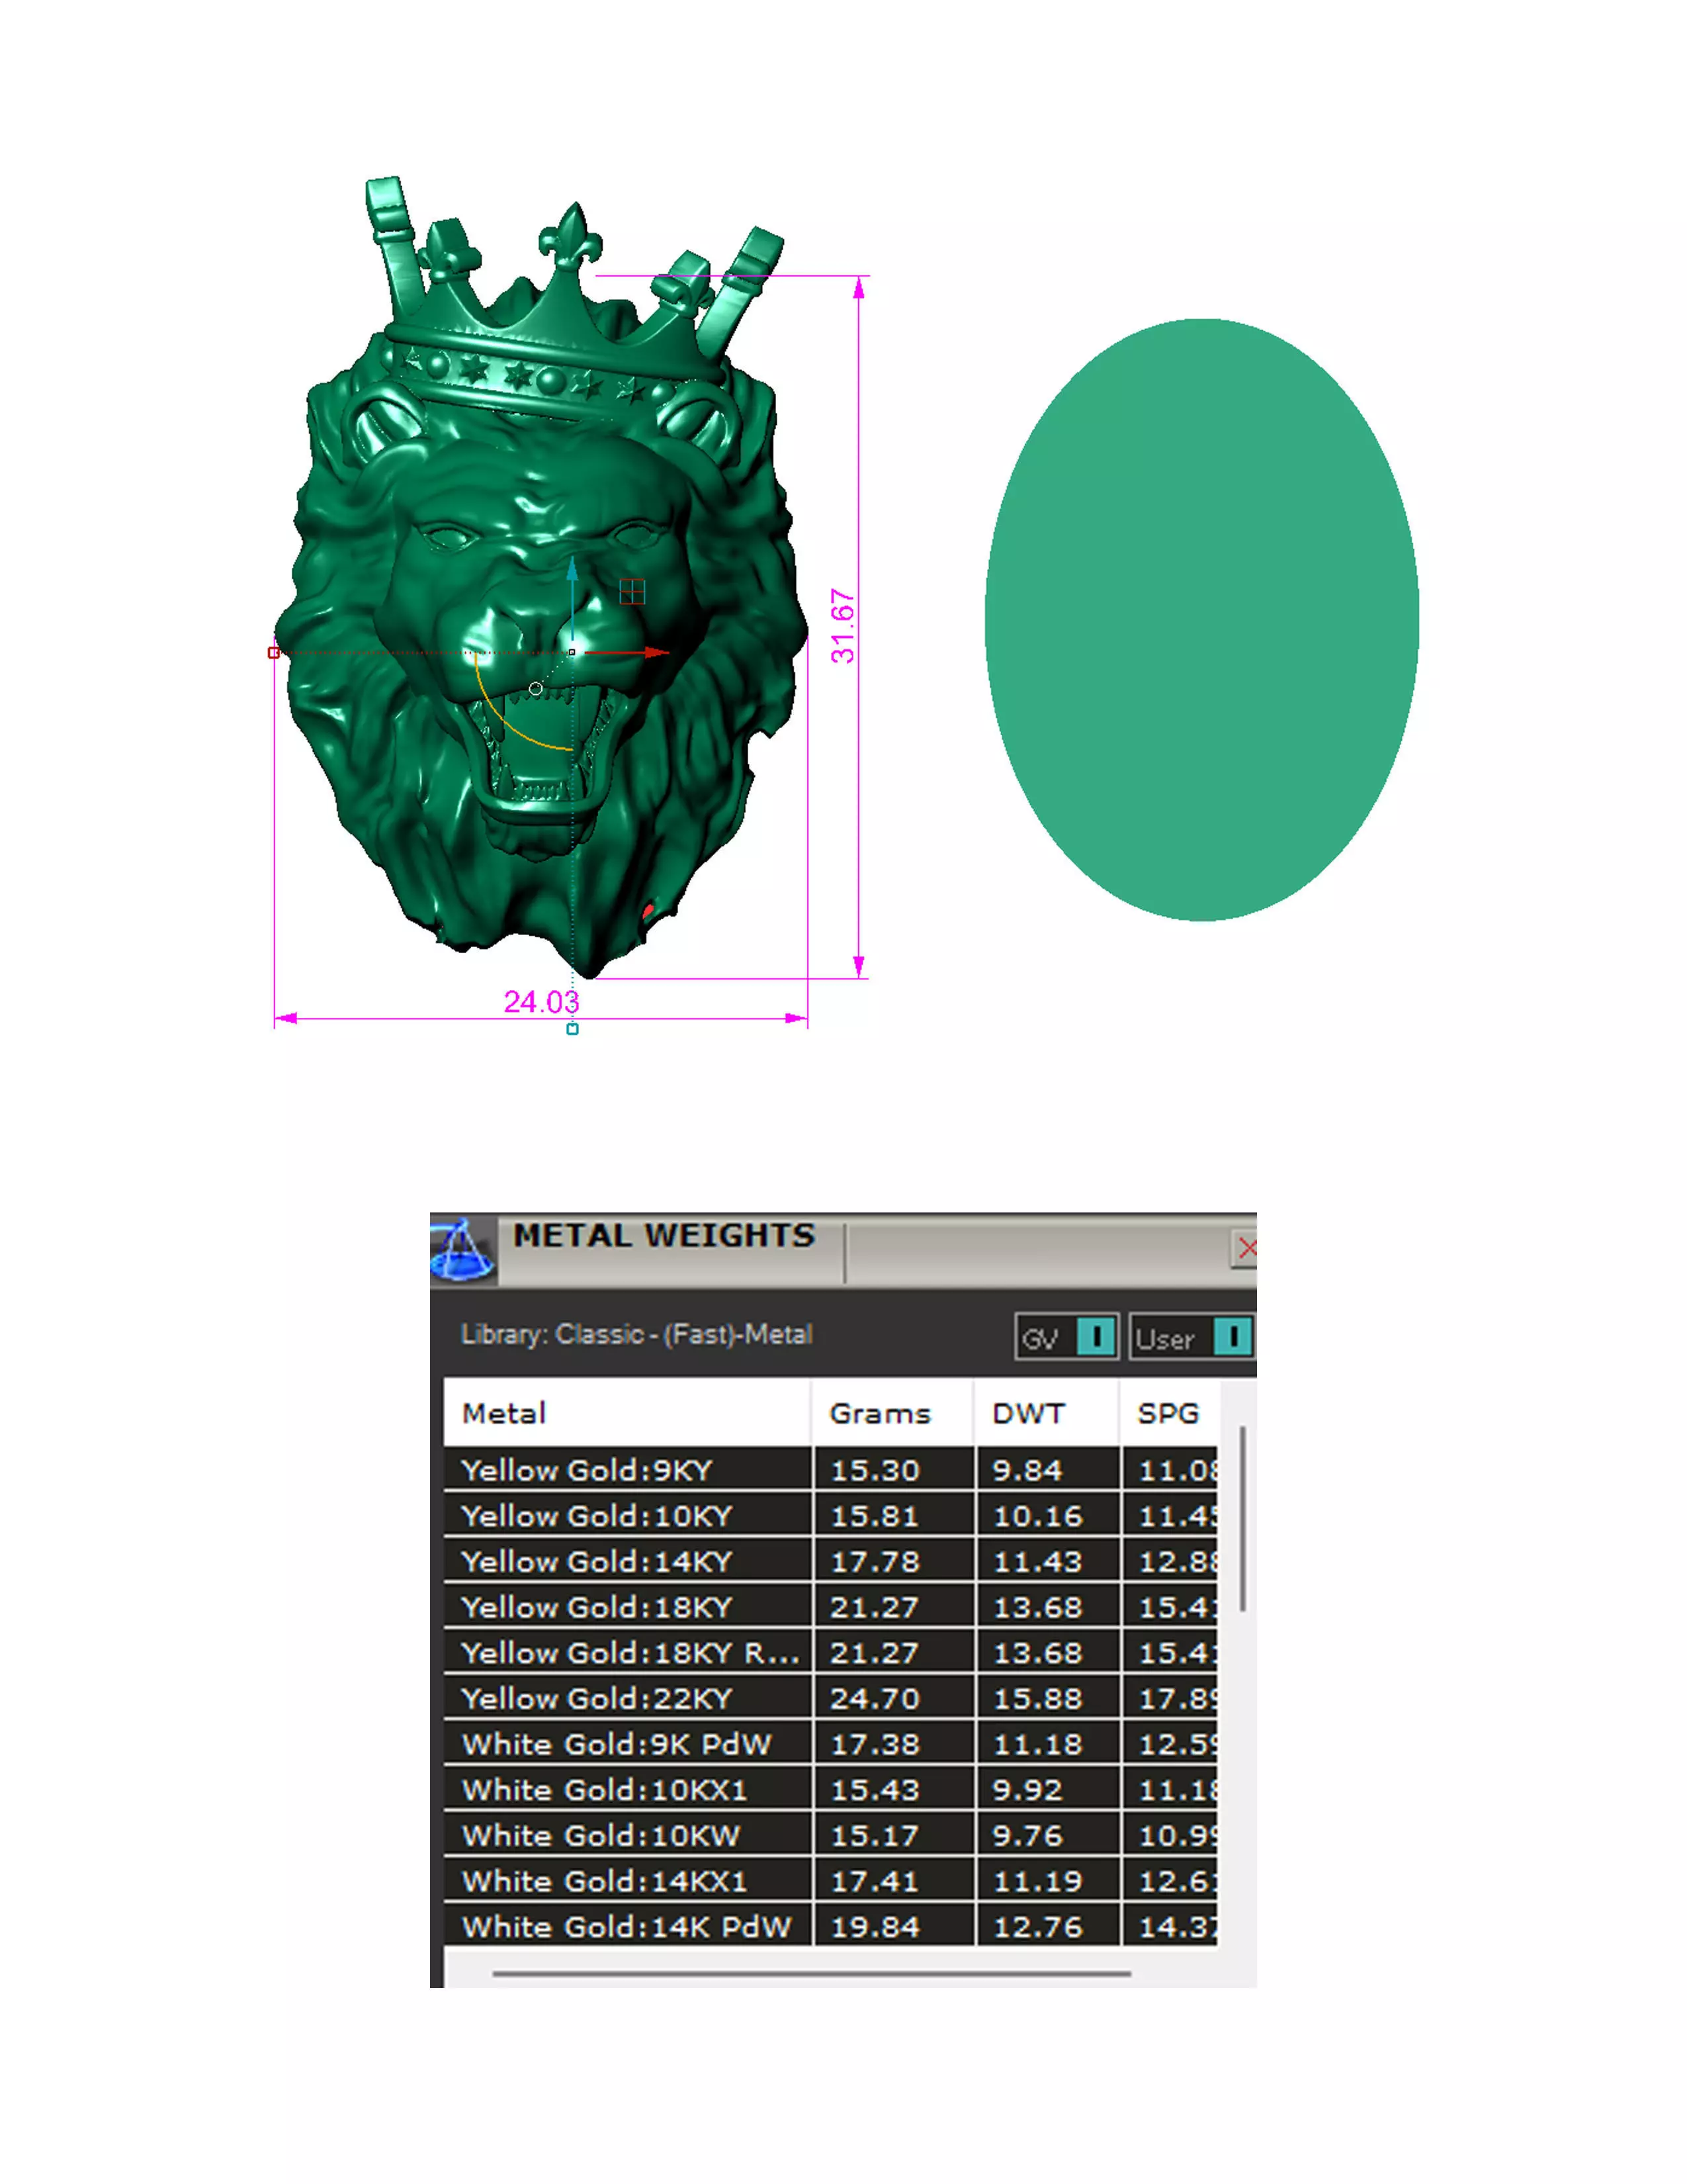
Task: Click the vertical scrollbar of metal list
Action: [1242, 1519]
